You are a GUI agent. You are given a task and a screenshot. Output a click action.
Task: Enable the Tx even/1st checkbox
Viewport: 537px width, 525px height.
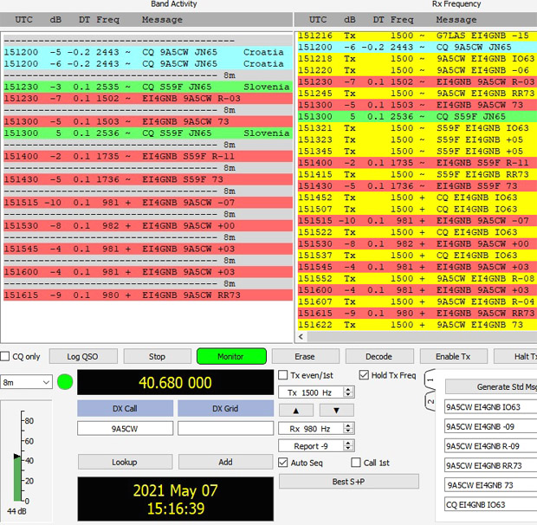pyautogui.click(x=283, y=375)
